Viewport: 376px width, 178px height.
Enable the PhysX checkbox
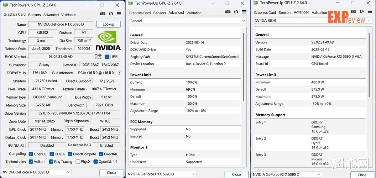click(x=78, y=162)
